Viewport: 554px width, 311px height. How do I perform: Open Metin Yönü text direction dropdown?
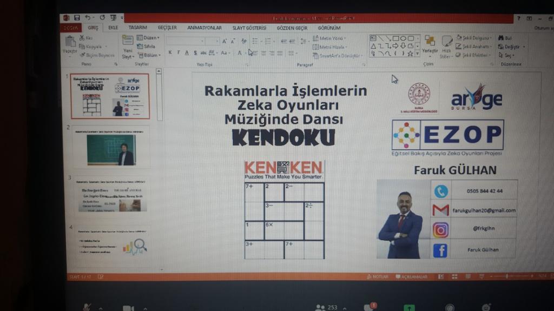pyautogui.click(x=329, y=38)
